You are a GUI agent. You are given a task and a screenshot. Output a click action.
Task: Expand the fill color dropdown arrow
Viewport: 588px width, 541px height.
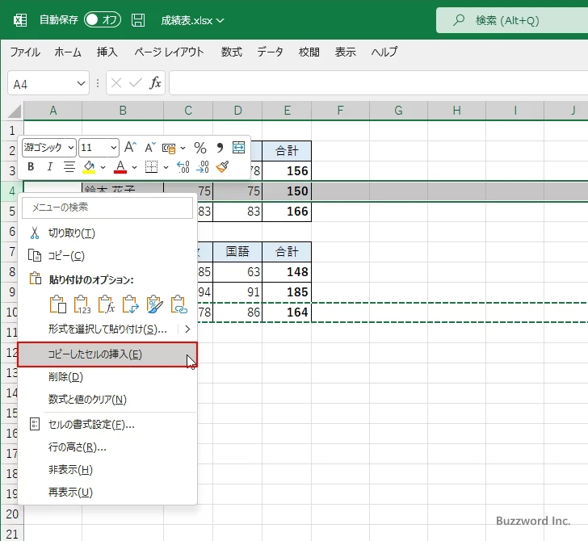[x=103, y=167]
